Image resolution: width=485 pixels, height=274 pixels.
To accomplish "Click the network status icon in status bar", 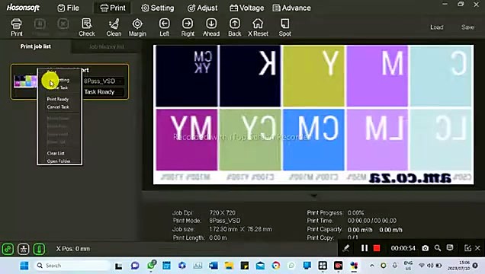I will (x=23, y=249).
